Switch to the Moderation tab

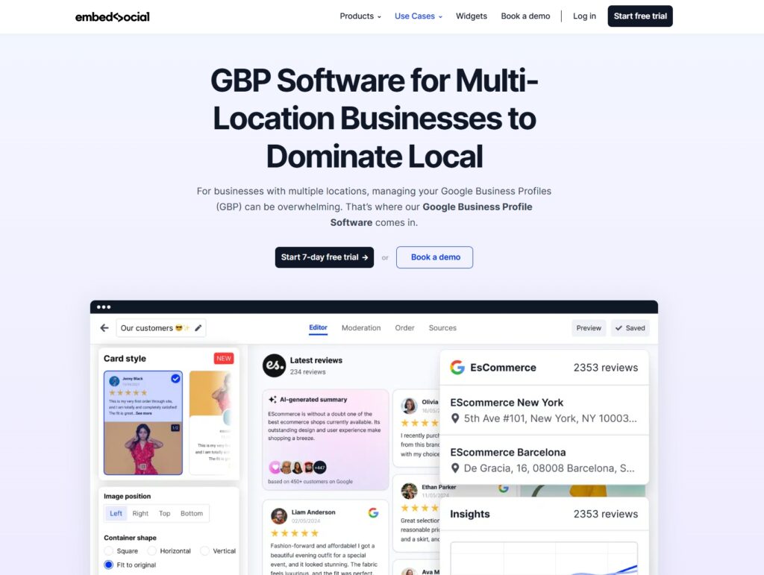click(361, 327)
